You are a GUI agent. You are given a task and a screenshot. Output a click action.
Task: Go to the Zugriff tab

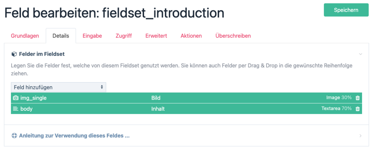pyautogui.click(x=123, y=36)
